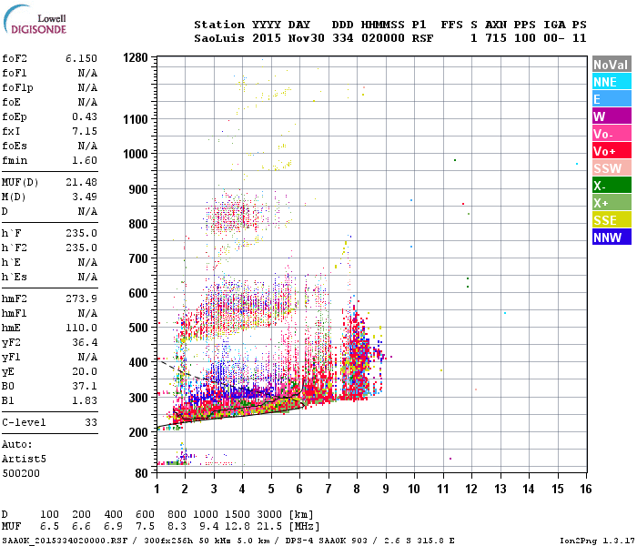Click the SAA0K_2015334020000.RSF filename
The width and height of the screenshot is (637, 546).
tap(65, 541)
